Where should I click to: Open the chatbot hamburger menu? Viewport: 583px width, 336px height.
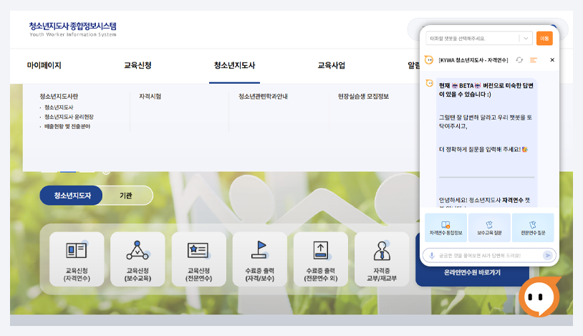coord(534,60)
